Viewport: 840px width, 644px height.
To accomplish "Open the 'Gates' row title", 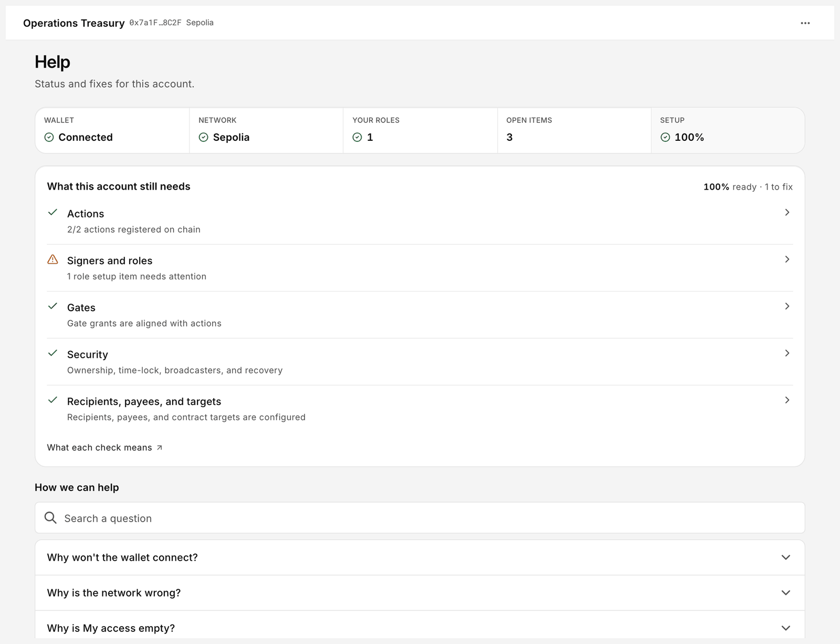I will point(81,307).
